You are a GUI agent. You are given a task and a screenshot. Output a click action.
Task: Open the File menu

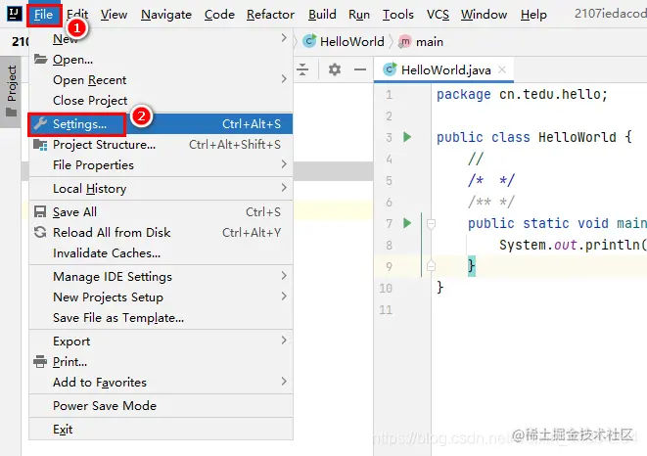[44, 15]
